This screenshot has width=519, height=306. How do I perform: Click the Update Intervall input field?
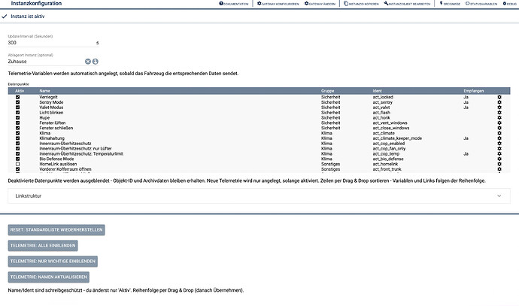point(51,43)
